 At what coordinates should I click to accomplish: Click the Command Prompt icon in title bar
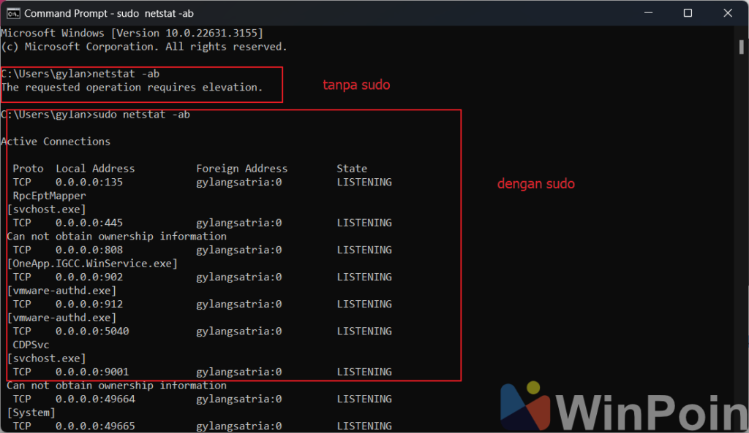12,13
